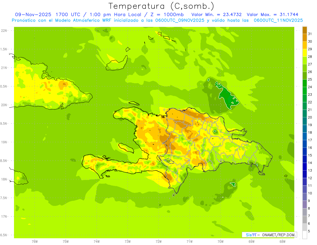Click the dark green legend band between 24 and 25
Screen dimensions: 317x245
305,83
